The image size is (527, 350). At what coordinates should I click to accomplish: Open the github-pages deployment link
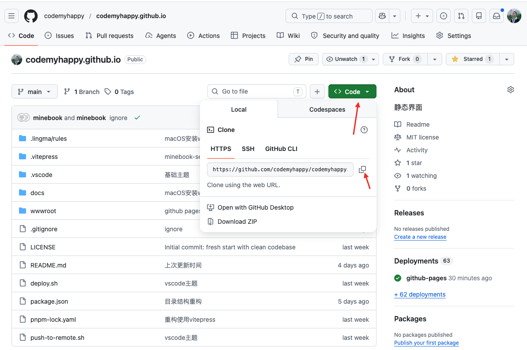click(426, 278)
